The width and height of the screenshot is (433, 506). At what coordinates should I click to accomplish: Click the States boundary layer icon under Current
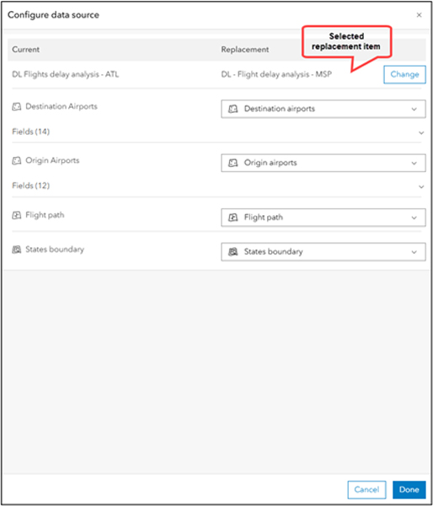click(17, 250)
